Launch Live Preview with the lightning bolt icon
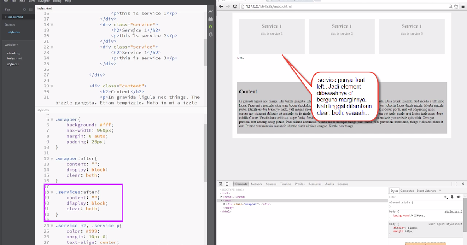The width and height of the screenshot is (467, 245). point(211,11)
